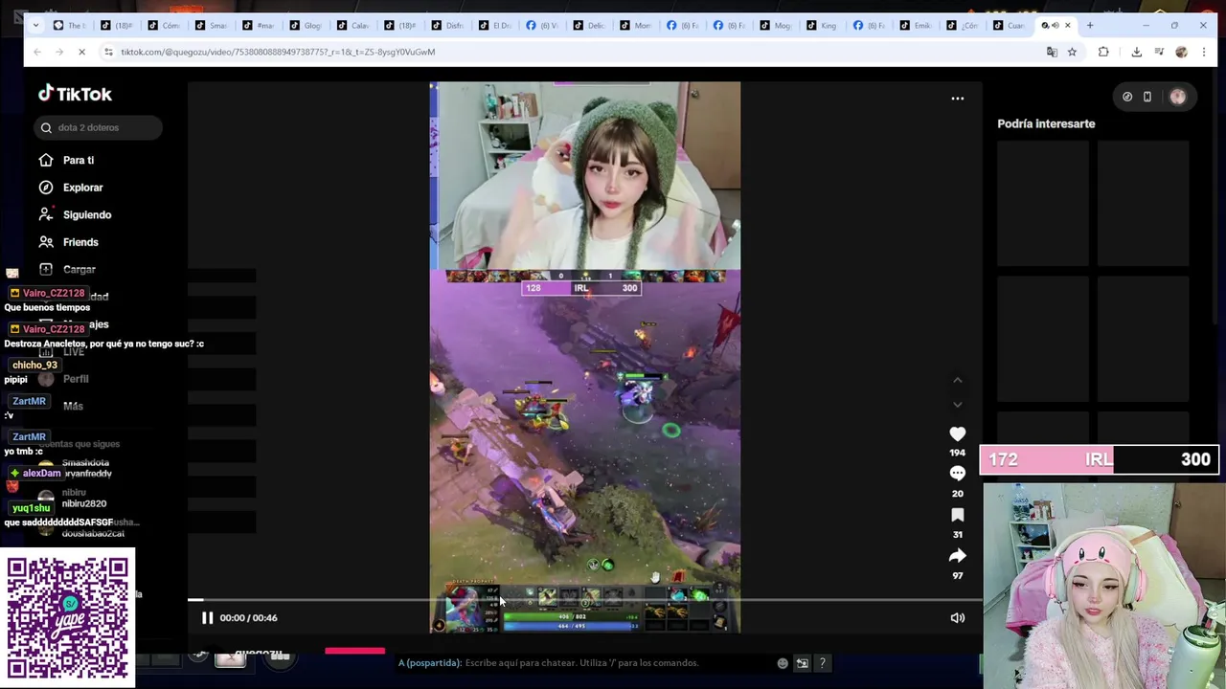Click the TikTok logo
Image resolution: width=1226 pixels, height=689 pixels.
(75, 94)
